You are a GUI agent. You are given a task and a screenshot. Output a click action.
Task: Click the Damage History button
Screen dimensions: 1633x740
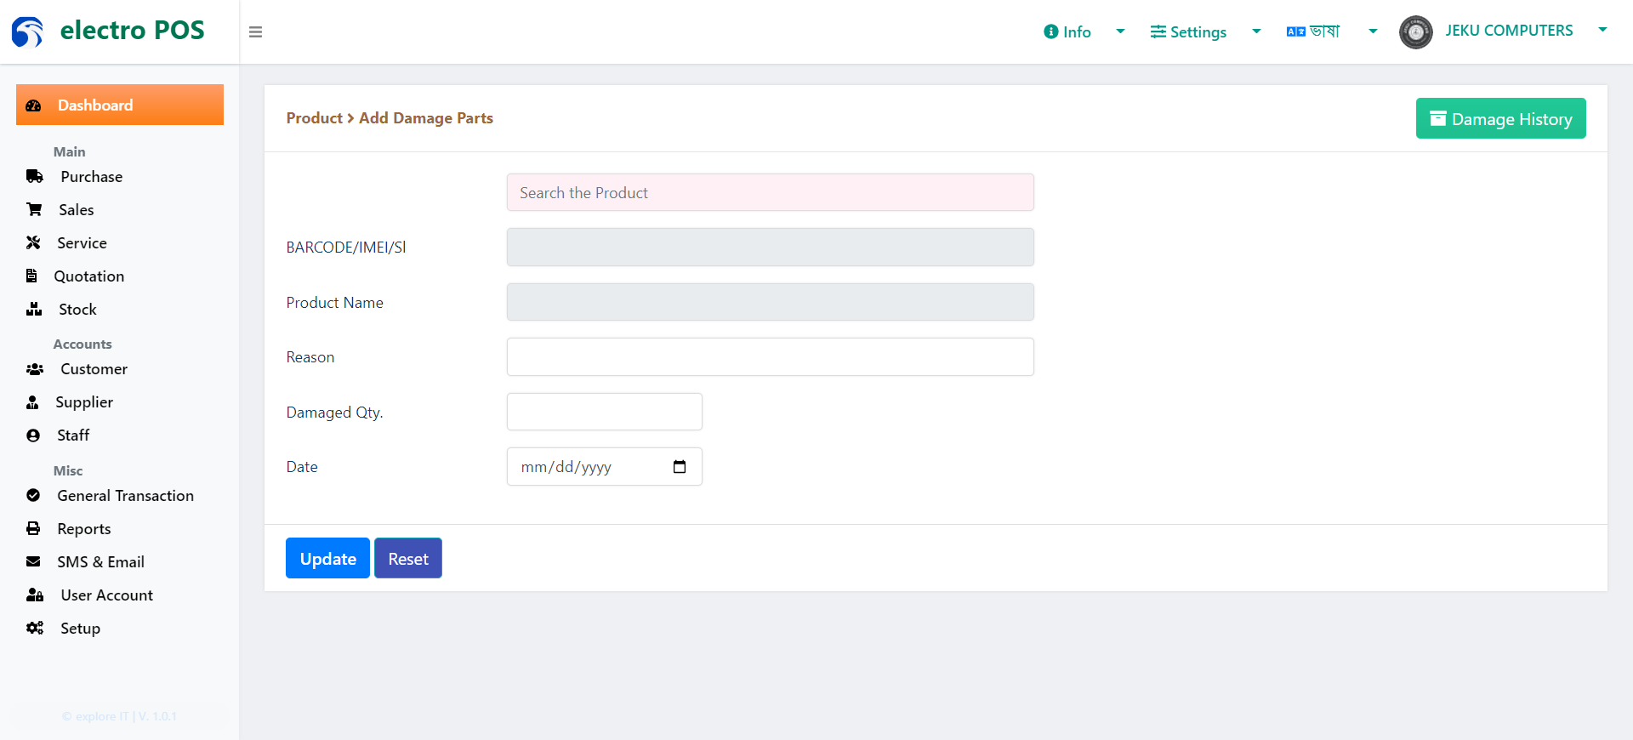1500,118
